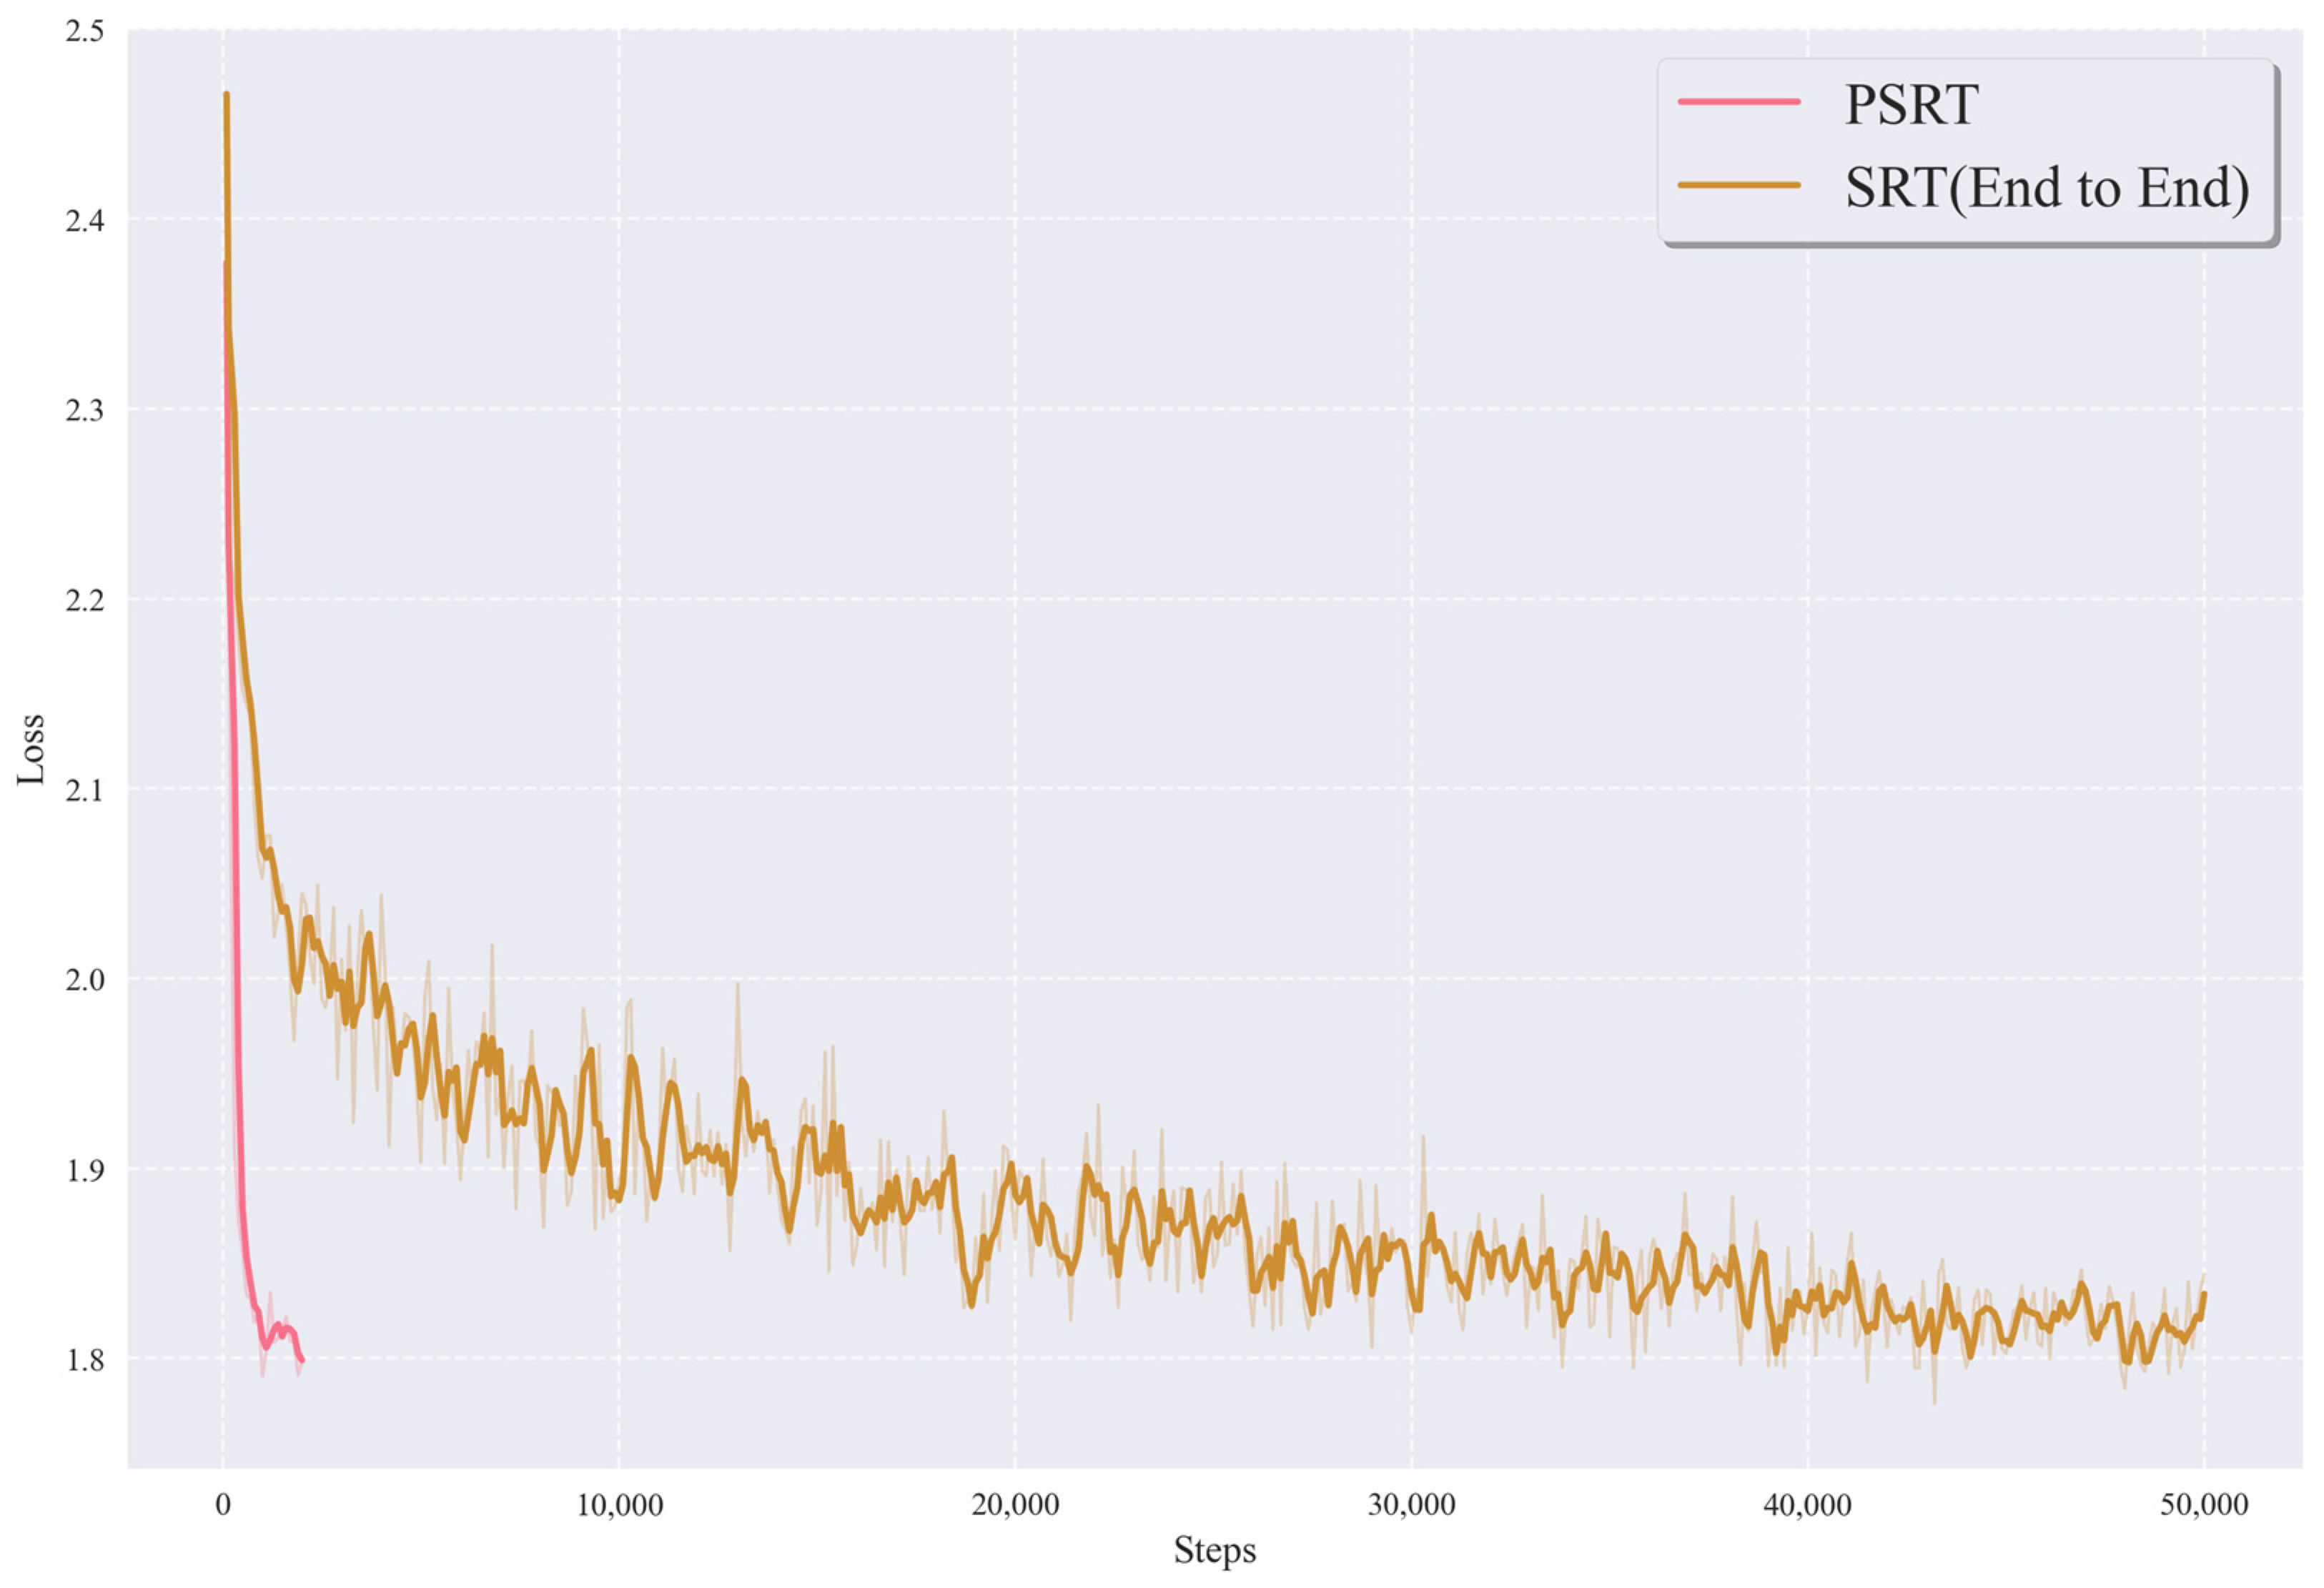Click the end of the pink PSRT curve

[302, 1360]
